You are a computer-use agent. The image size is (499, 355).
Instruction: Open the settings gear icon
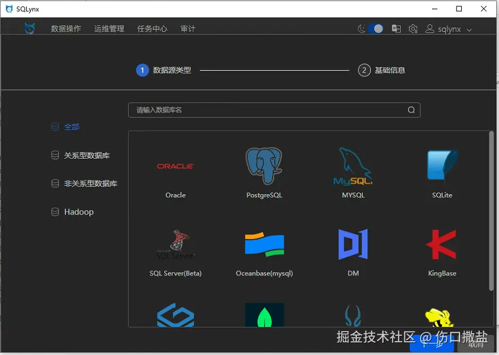pyautogui.click(x=413, y=29)
